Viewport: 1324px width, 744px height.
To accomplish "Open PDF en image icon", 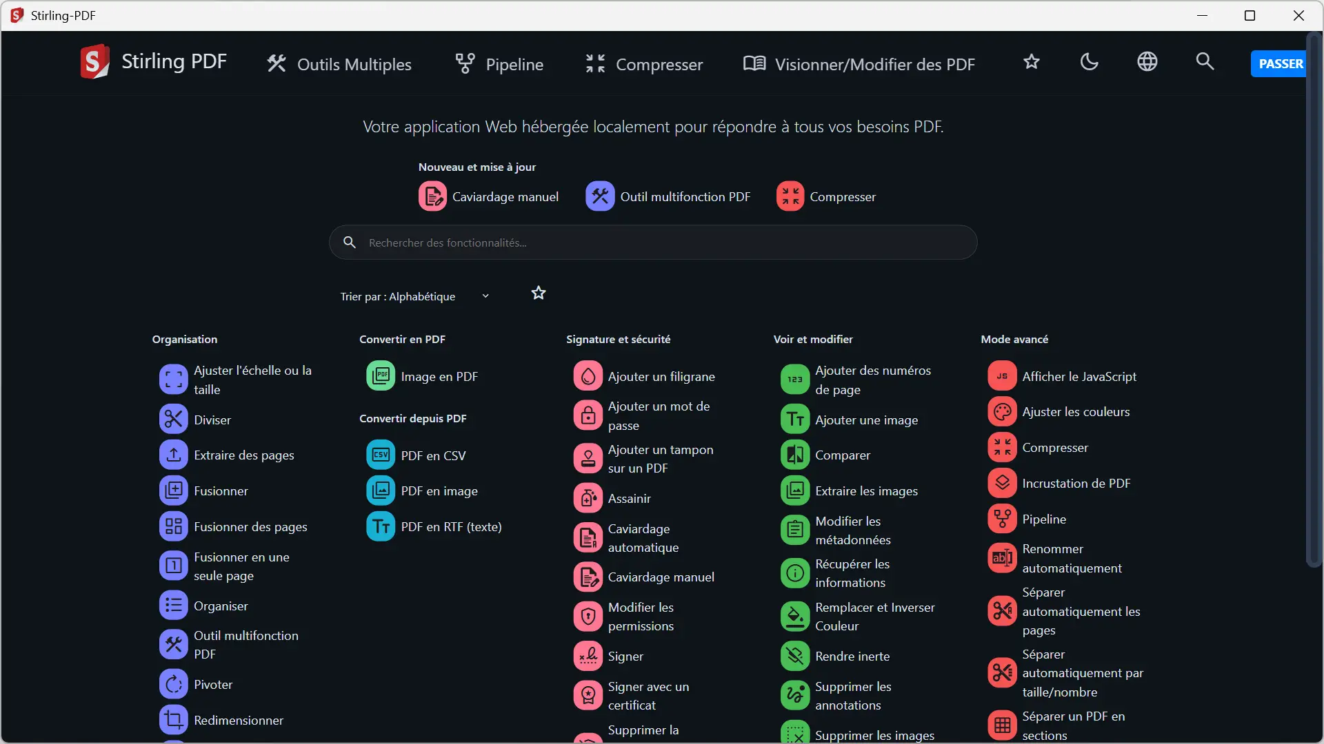I will [x=381, y=490].
